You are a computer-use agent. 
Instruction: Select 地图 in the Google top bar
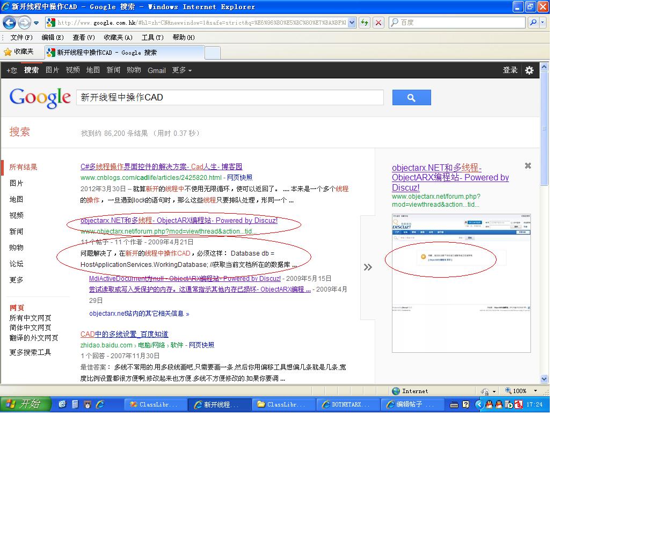(93, 70)
